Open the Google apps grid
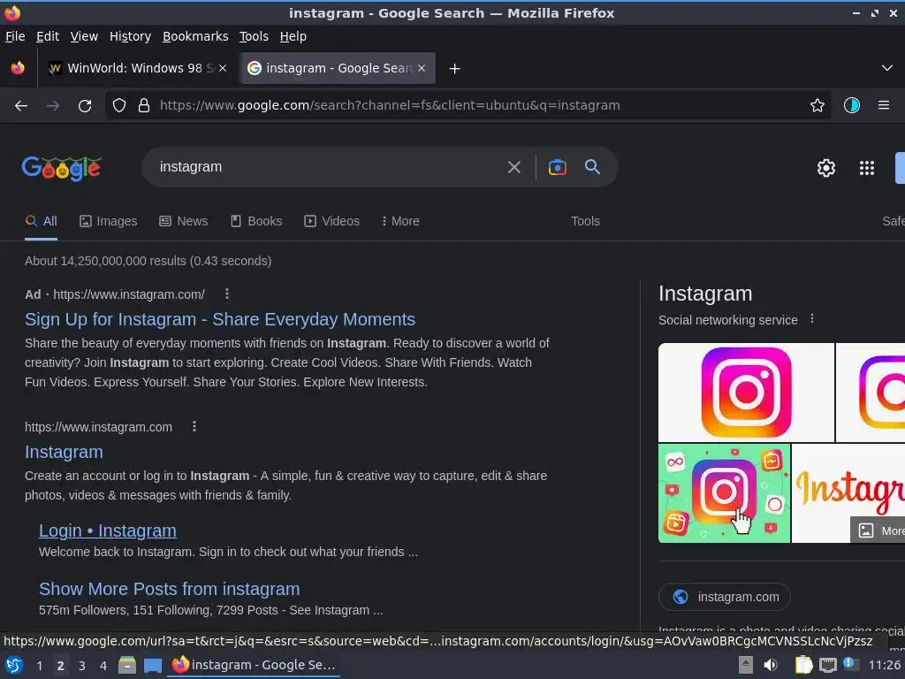The width and height of the screenshot is (905, 679). 866,168
